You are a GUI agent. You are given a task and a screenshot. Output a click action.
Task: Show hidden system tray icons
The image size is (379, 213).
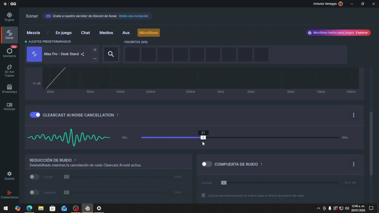319,208
